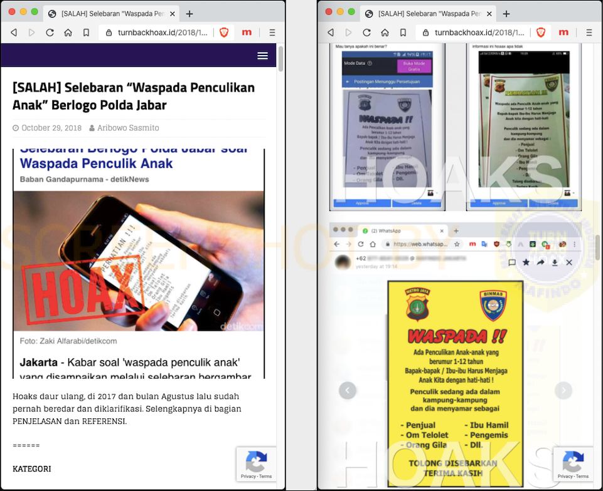The width and height of the screenshot is (603, 491).
Task: Click the right window vertical scrollbar
Action: click(598, 247)
